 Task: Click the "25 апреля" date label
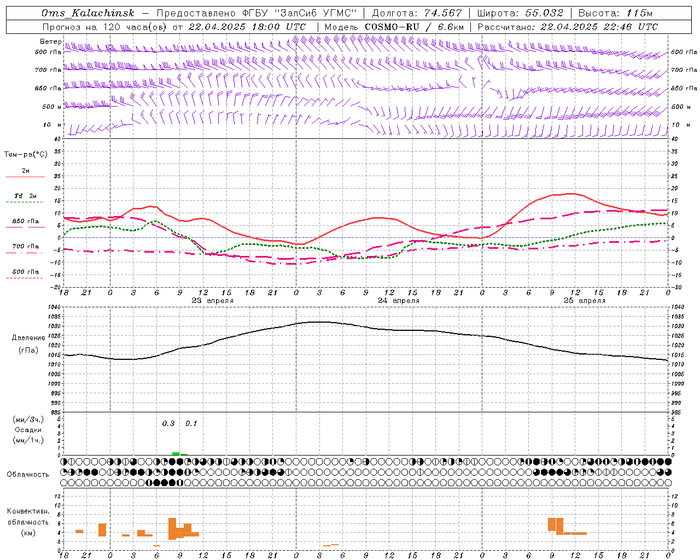(585, 301)
